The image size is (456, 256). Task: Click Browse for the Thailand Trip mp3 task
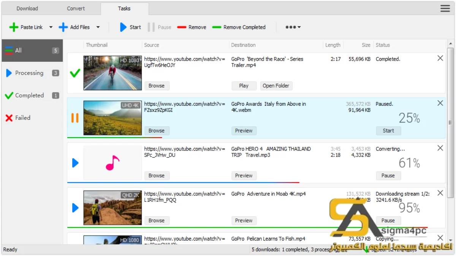point(157,176)
